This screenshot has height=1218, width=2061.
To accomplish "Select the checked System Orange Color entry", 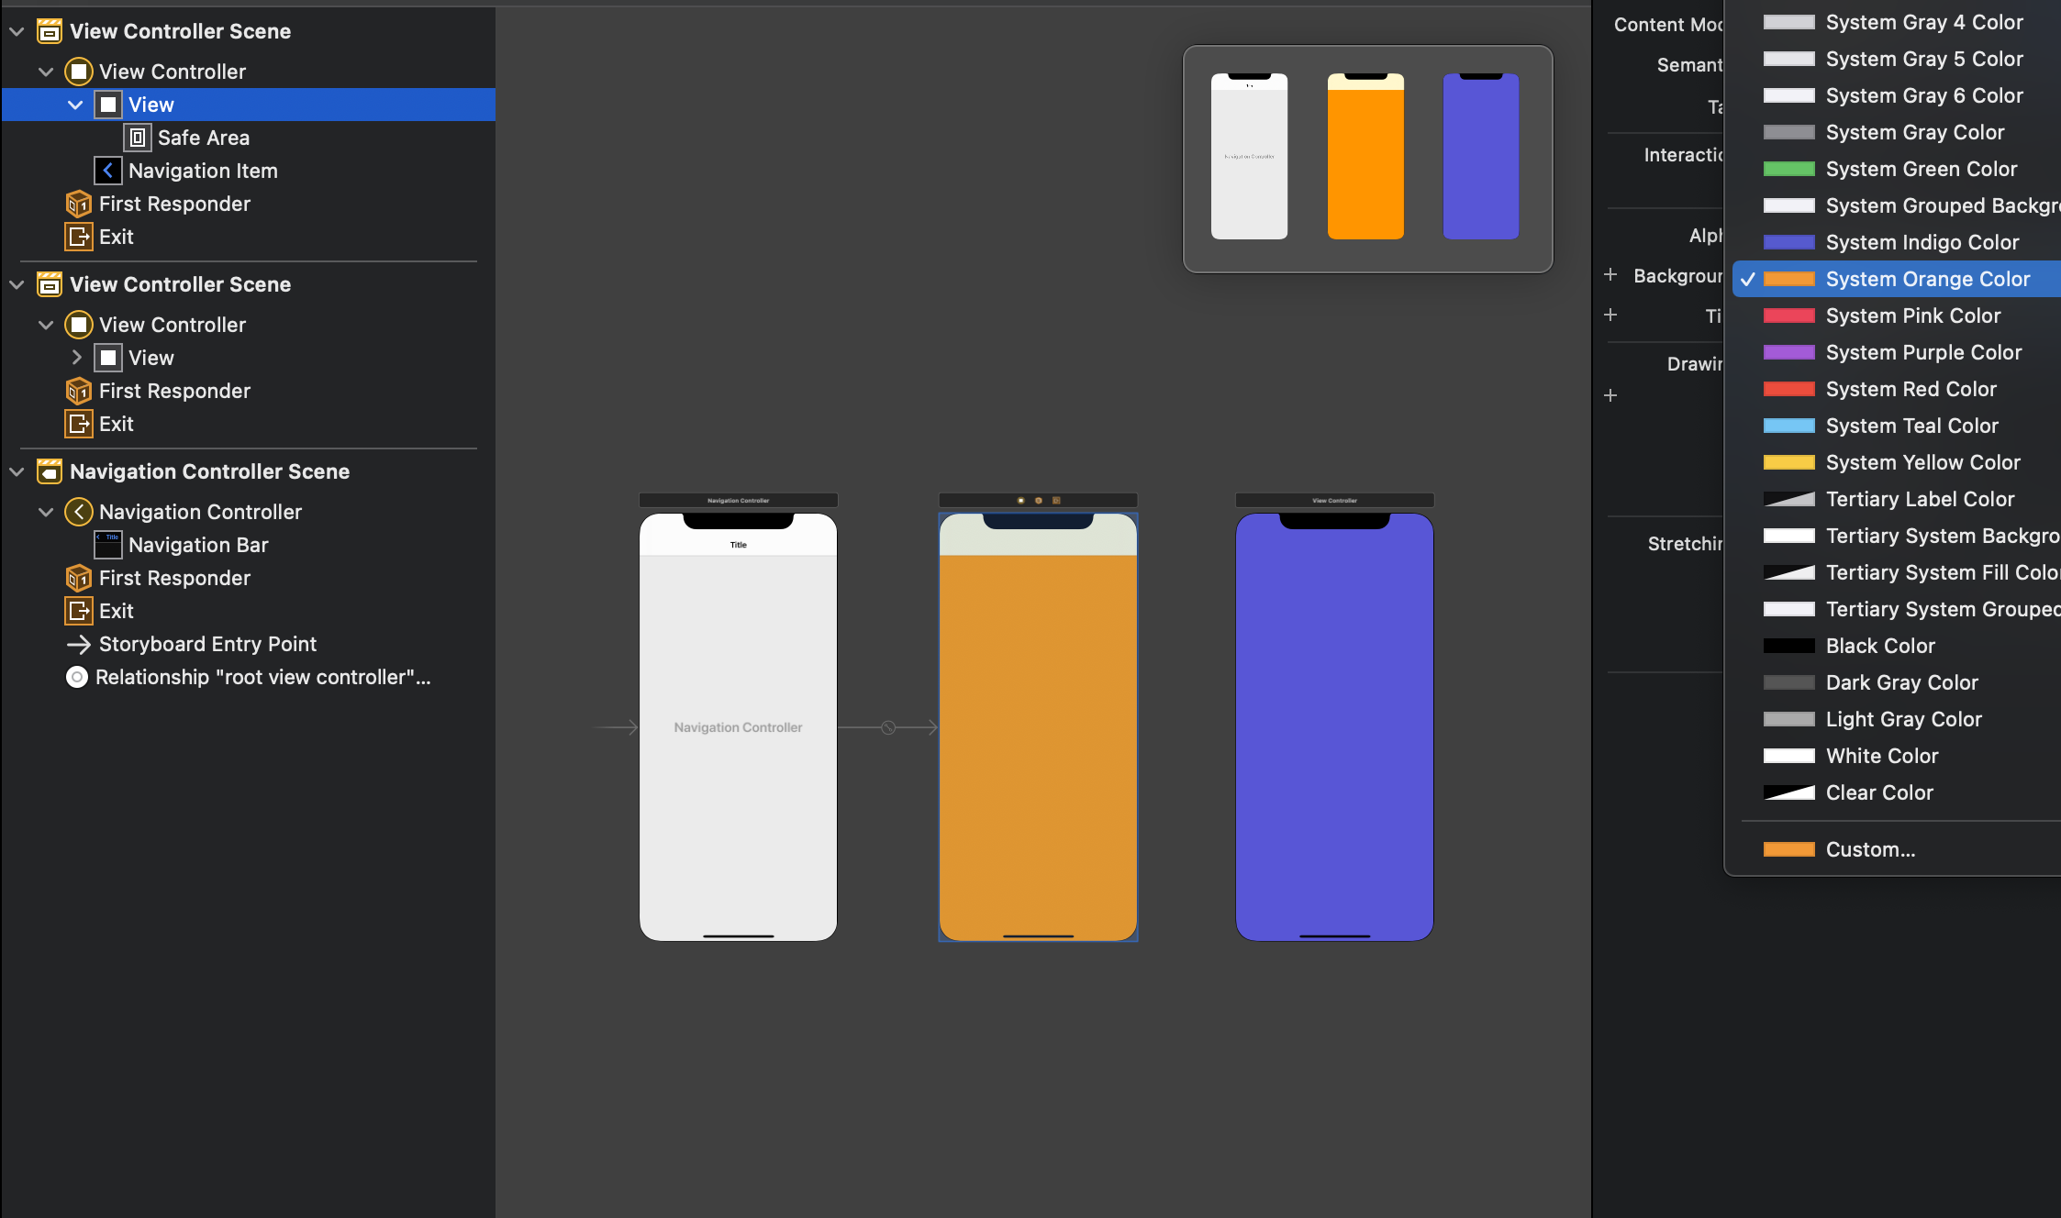I will point(1927,279).
